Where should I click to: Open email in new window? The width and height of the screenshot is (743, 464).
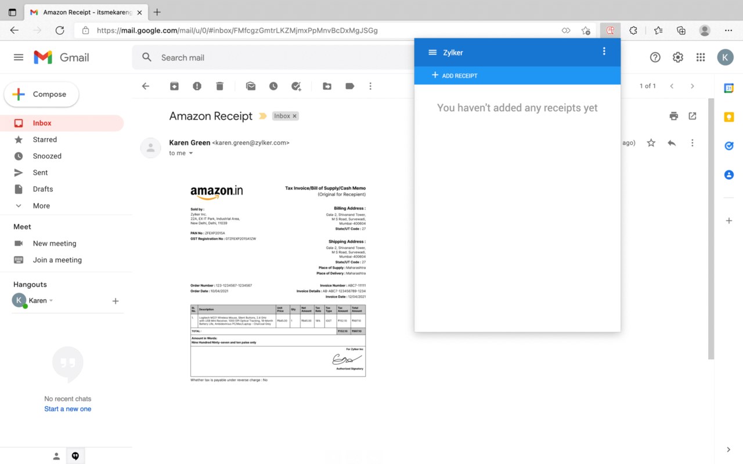click(692, 116)
